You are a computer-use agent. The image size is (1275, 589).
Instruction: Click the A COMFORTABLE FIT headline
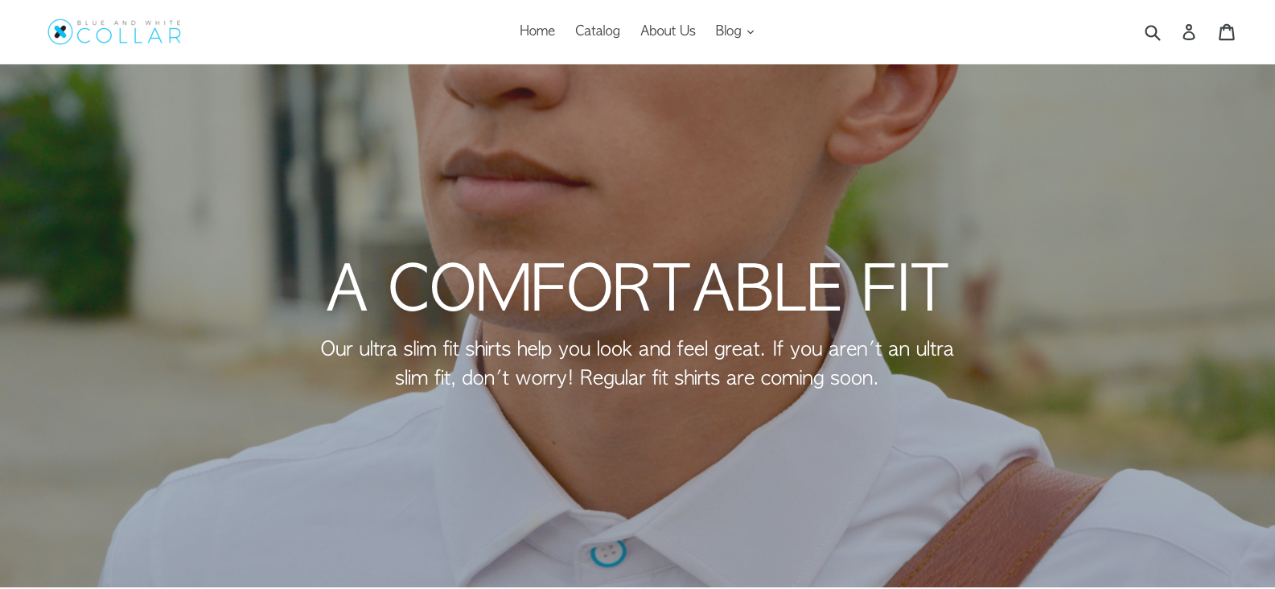point(637,287)
